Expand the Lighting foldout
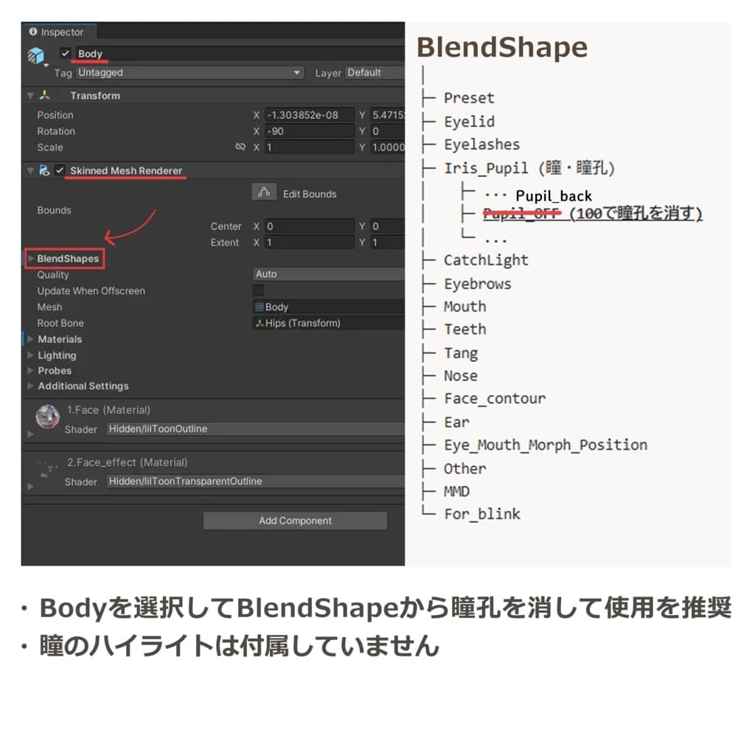Viewport: 755px width, 755px height. tap(31, 355)
